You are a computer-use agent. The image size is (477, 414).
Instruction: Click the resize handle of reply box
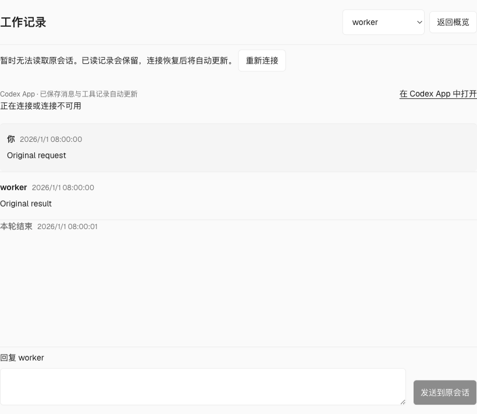(x=403, y=402)
